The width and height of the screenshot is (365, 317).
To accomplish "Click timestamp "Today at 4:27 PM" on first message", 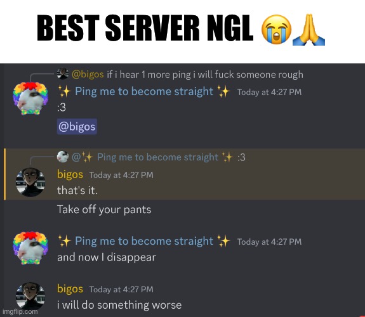I will point(269,92).
